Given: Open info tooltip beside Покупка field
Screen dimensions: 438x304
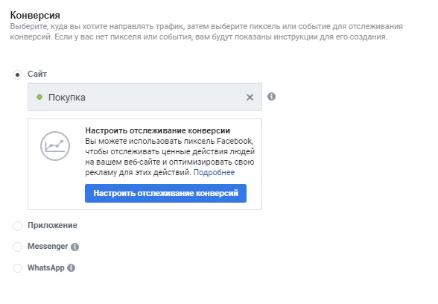Looking at the screenshot, I should [271, 97].
